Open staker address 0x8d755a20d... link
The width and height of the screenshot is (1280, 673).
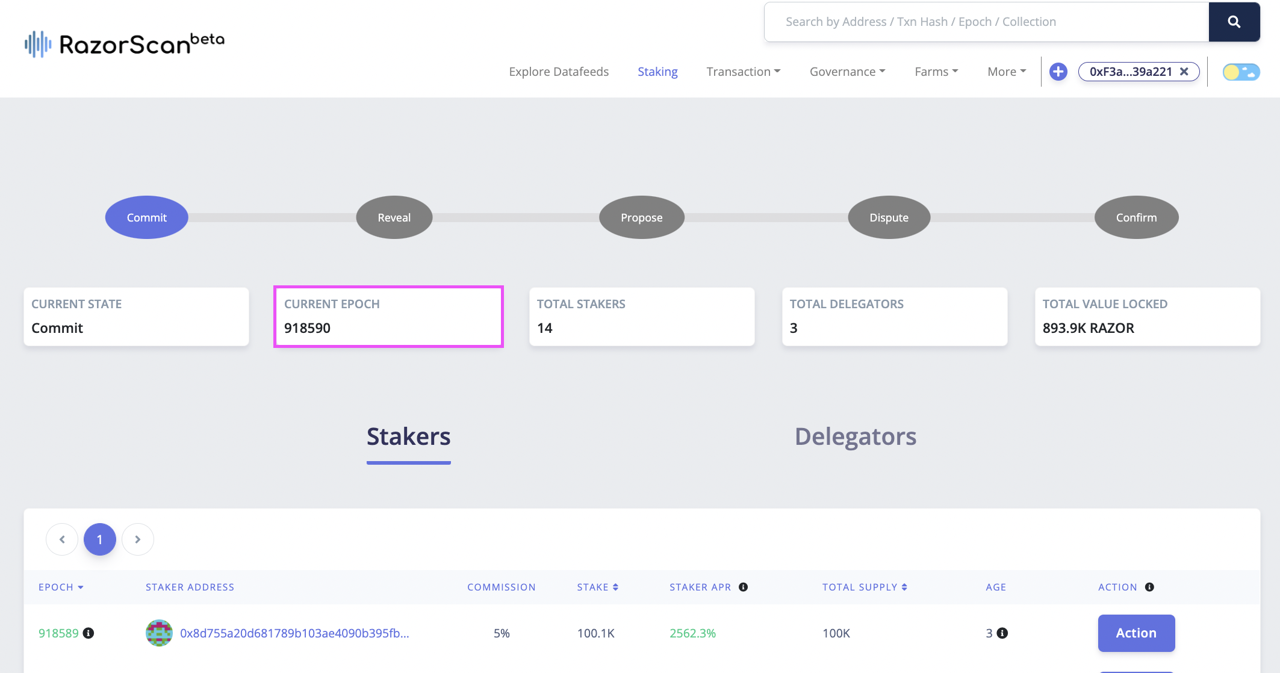click(294, 633)
